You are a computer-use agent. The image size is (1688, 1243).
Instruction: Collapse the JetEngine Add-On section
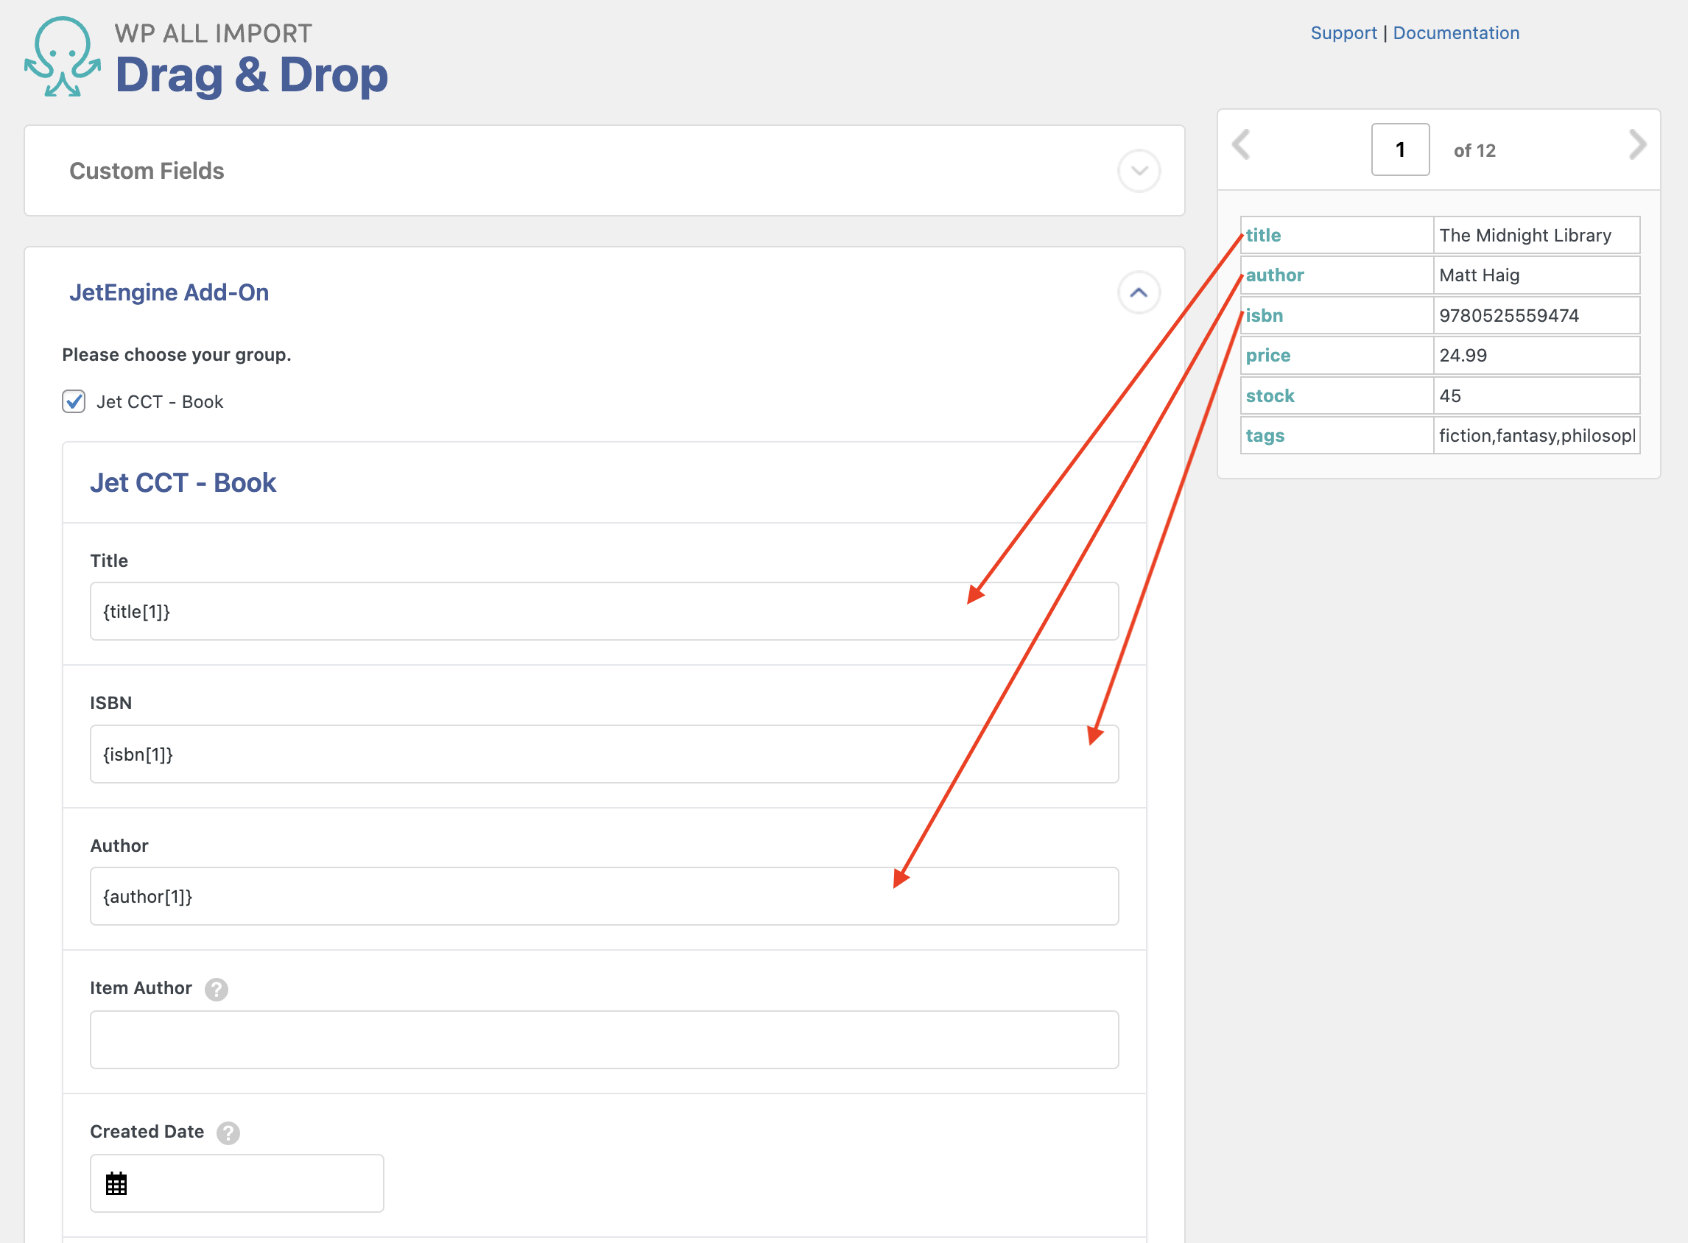pyautogui.click(x=1139, y=292)
